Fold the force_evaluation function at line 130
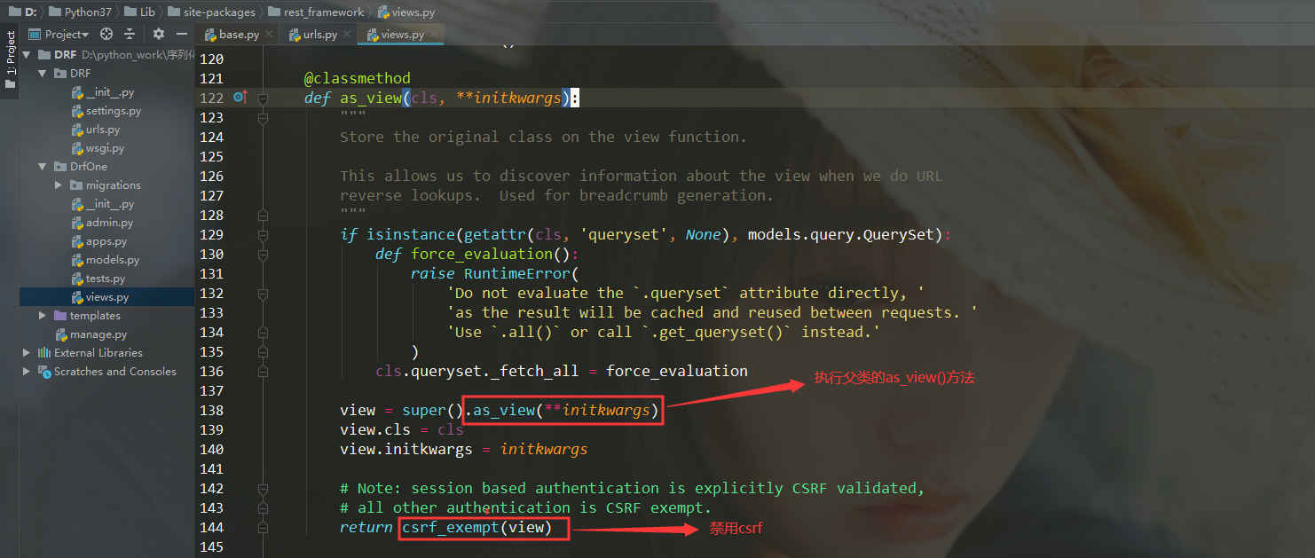The width and height of the screenshot is (1315, 558). pos(263,254)
